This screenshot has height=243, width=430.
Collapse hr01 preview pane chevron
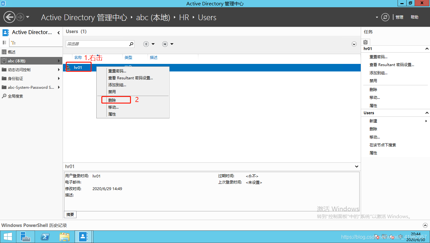[357, 167]
